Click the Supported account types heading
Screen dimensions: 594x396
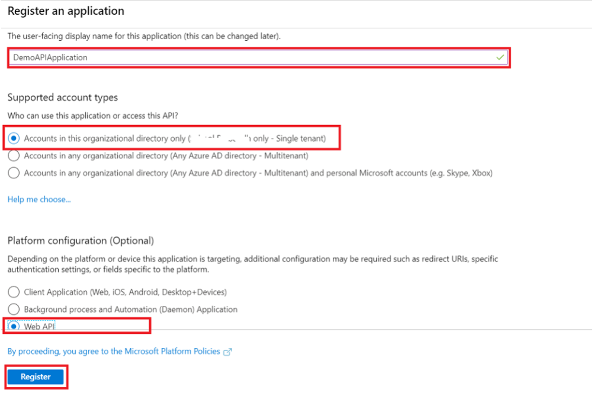tap(63, 97)
